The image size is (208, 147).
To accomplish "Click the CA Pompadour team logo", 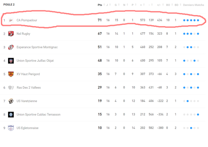I will 11,20.
